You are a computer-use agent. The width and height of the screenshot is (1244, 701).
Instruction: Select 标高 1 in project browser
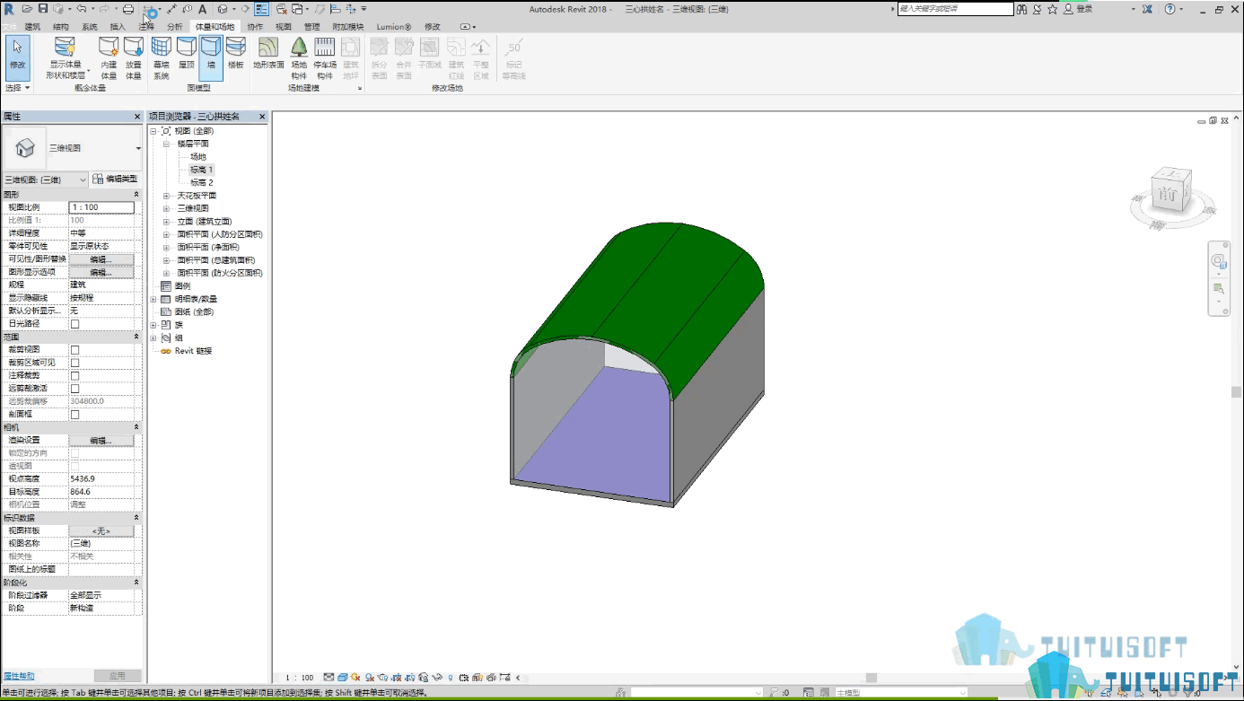(x=202, y=170)
